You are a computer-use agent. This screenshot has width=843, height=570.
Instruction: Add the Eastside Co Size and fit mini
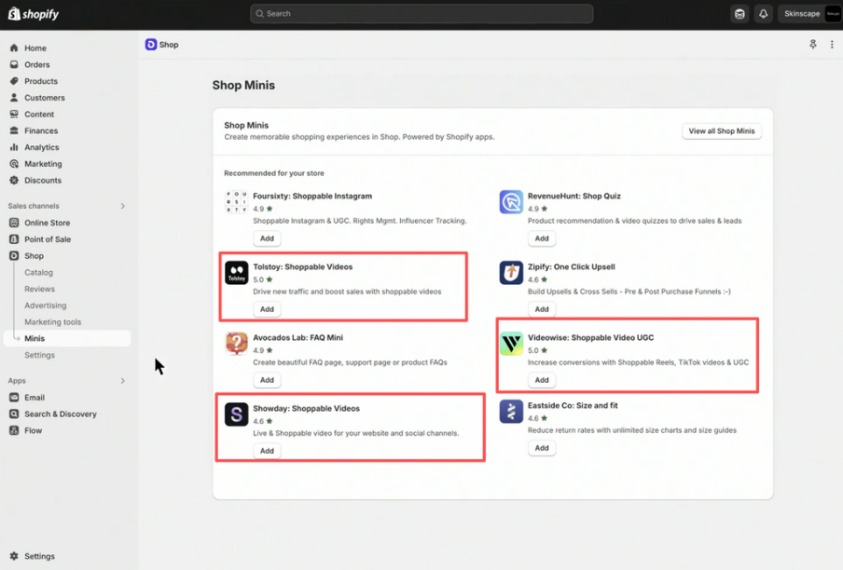(x=541, y=448)
